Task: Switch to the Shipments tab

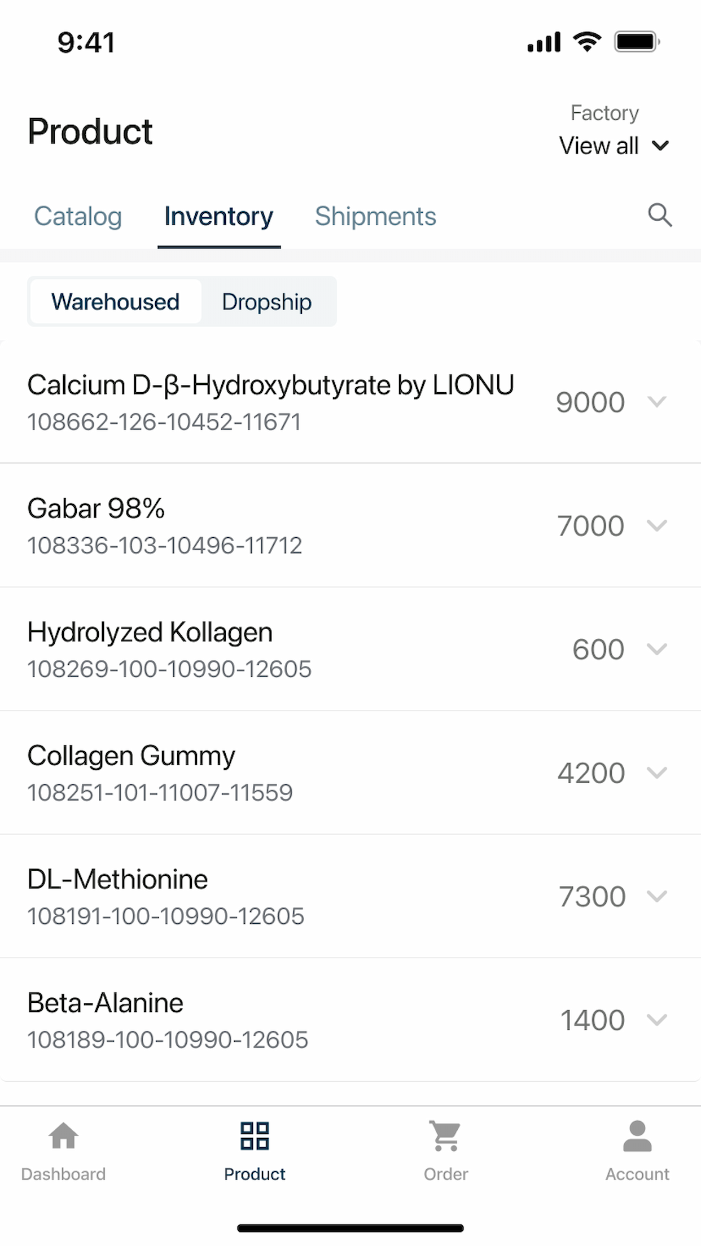Action: (x=375, y=216)
